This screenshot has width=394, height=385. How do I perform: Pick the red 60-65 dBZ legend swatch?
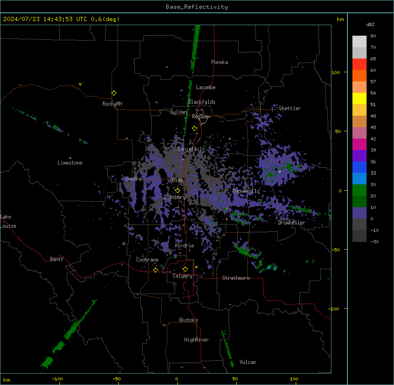[x=359, y=64]
